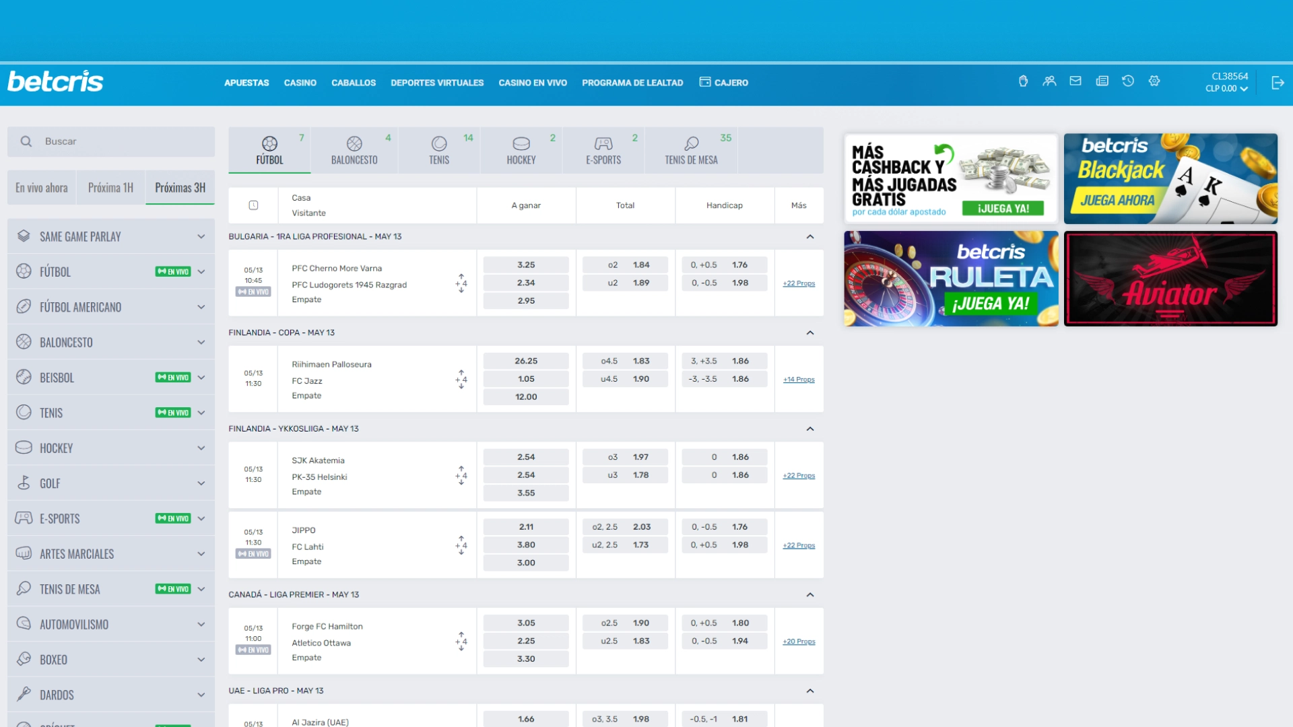This screenshot has width=1293, height=727.
Task: Select the Dardos icon in sidebar
Action: [24, 694]
